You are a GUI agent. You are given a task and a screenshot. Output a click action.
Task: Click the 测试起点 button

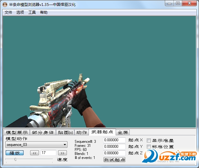(114, 160)
